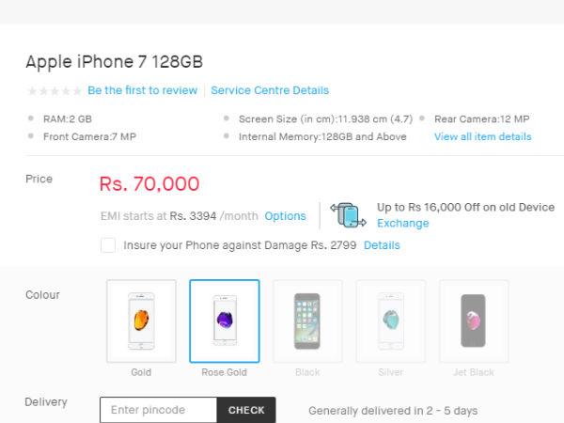
Task: Click the phone exchange icon
Action: 349,215
